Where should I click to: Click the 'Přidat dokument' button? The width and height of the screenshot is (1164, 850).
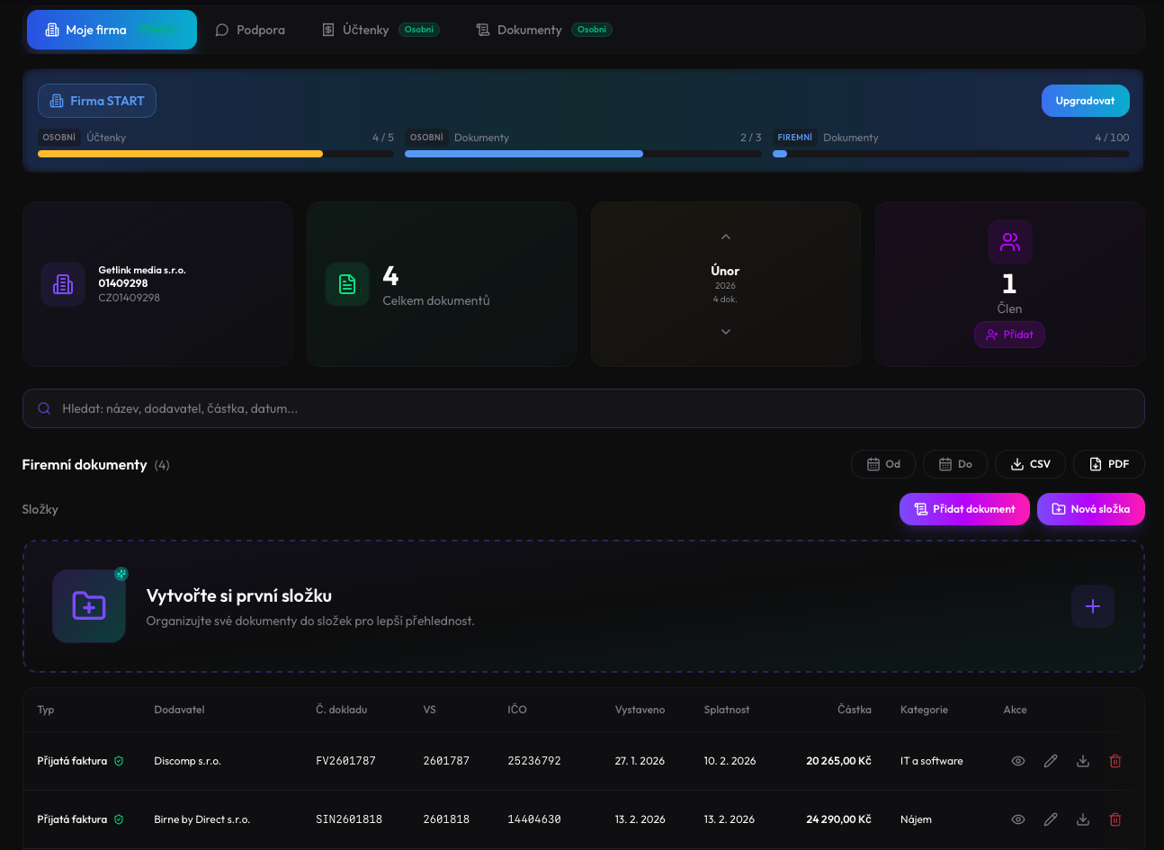[964, 508]
